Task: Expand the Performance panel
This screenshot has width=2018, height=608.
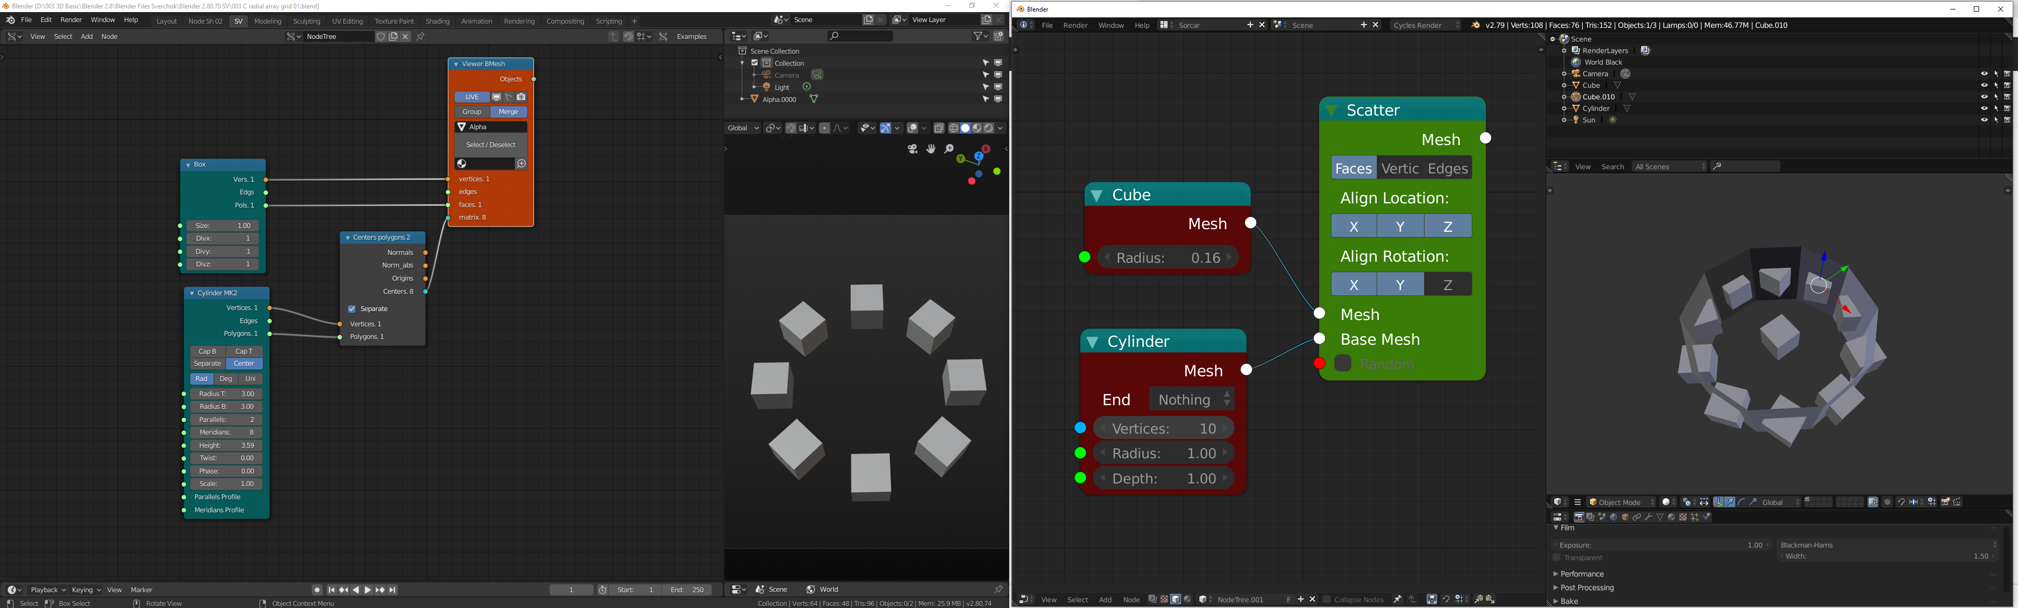Action: click(1582, 574)
